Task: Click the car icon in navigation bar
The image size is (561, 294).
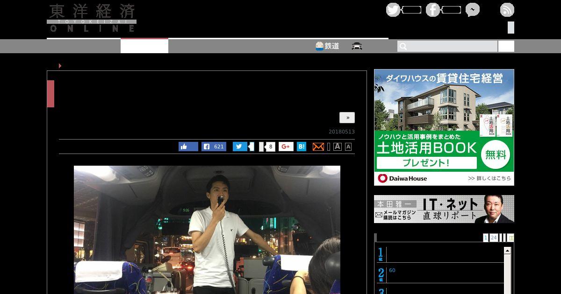Action: click(357, 46)
